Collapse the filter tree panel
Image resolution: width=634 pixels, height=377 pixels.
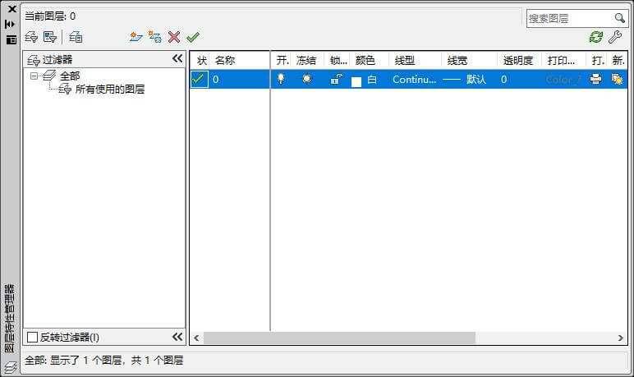click(x=177, y=58)
